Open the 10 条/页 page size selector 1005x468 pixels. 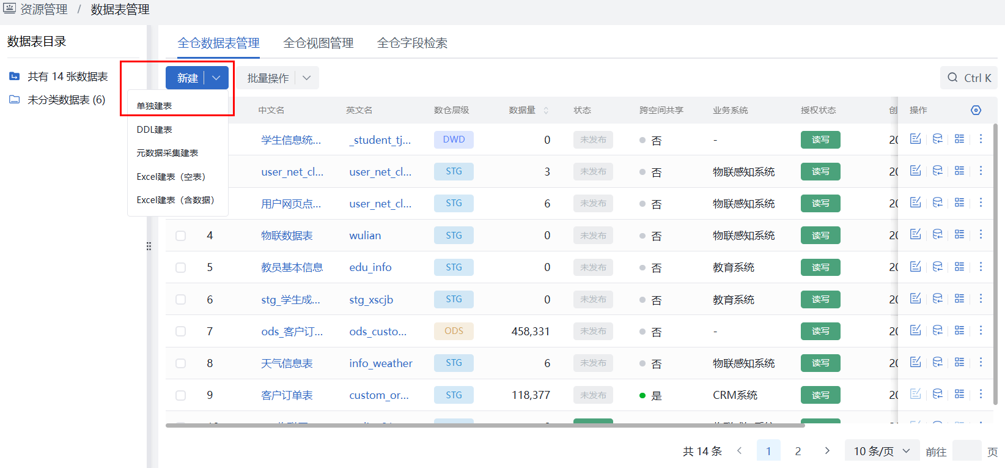(882, 451)
